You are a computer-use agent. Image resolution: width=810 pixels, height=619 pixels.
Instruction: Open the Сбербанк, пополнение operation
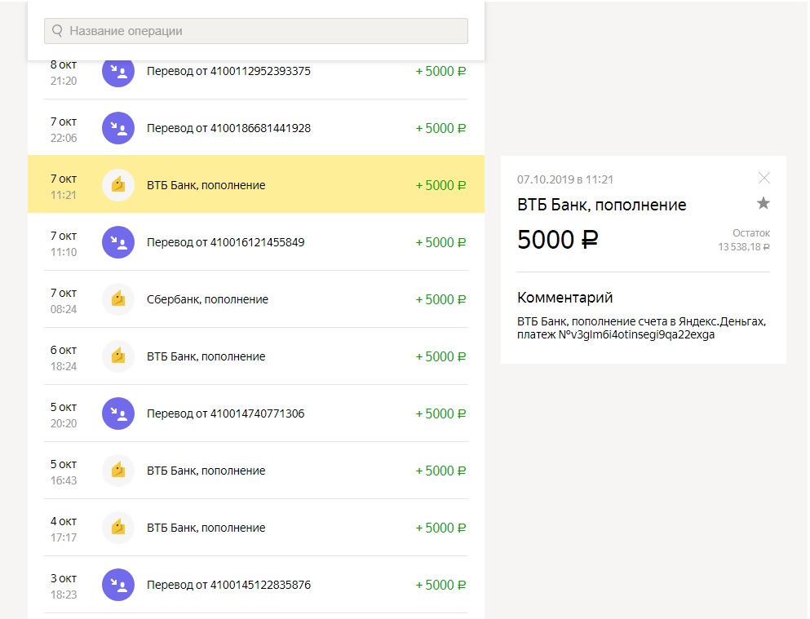[x=255, y=299]
